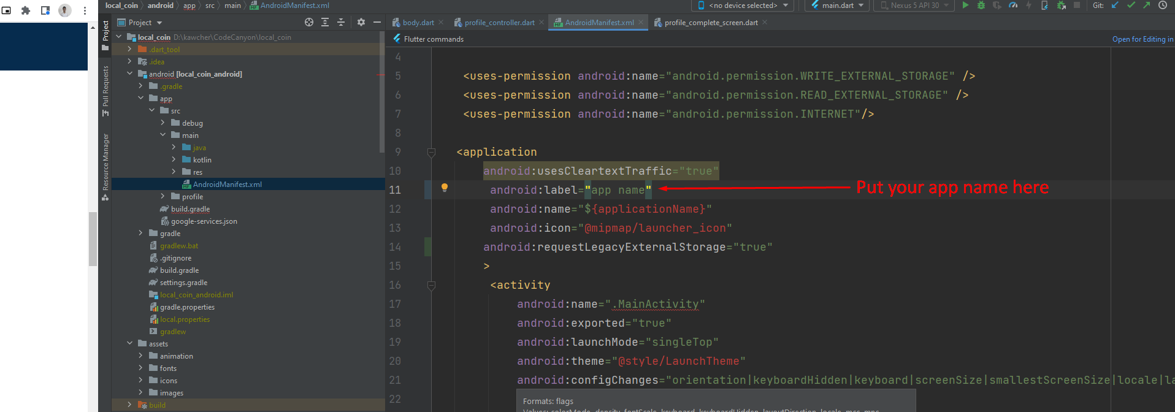Click the Git Commit checkmark icon
The height and width of the screenshot is (412, 1175).
tap(1131, 6)
